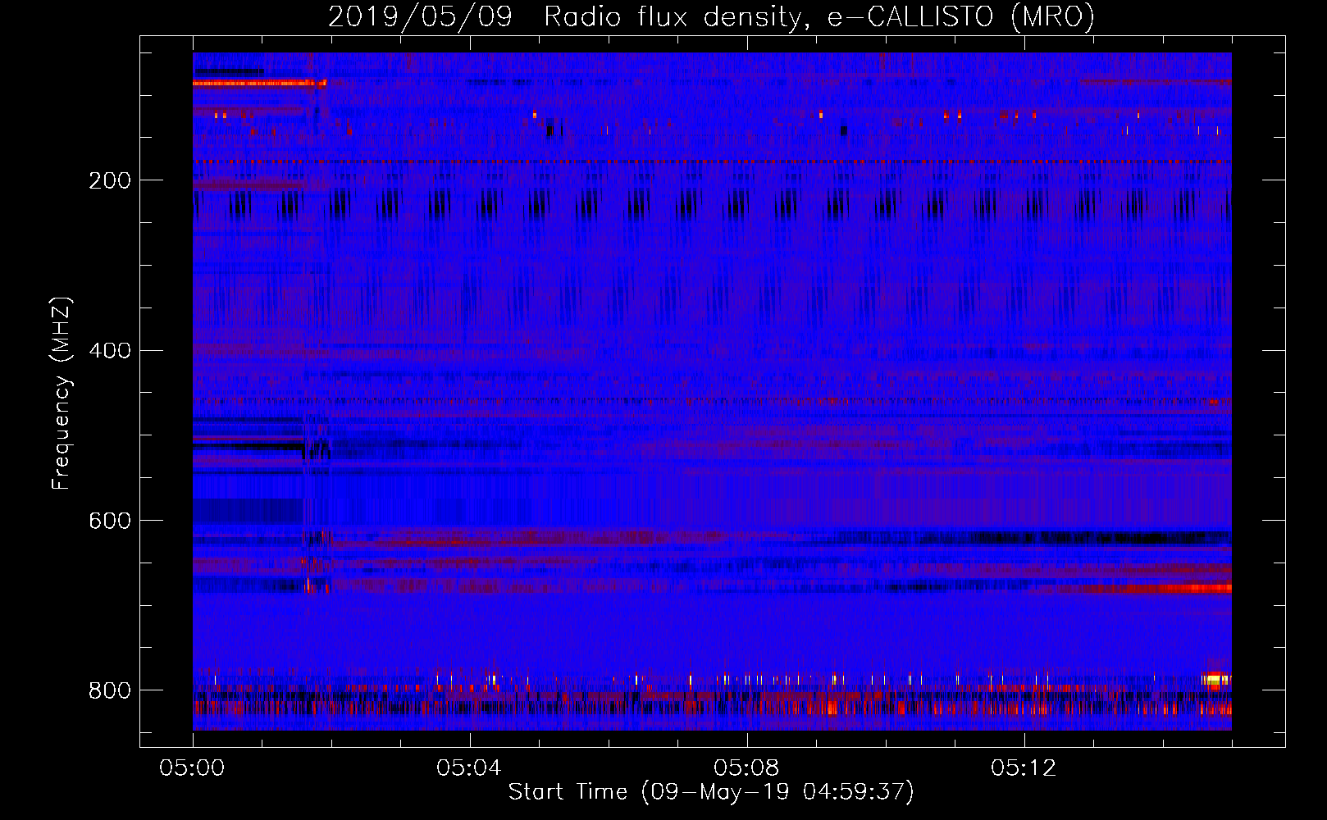
Task: Select the 400 frequency tick label
Action: point(110,351)
